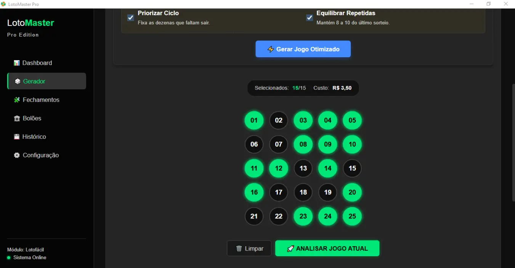Click the Fechamentos puzzle icon
This screenshot has height=268, width=515.
pos(17,100)
